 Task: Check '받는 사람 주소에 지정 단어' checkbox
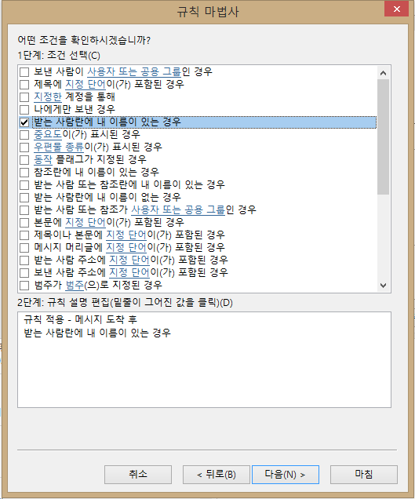24,260
